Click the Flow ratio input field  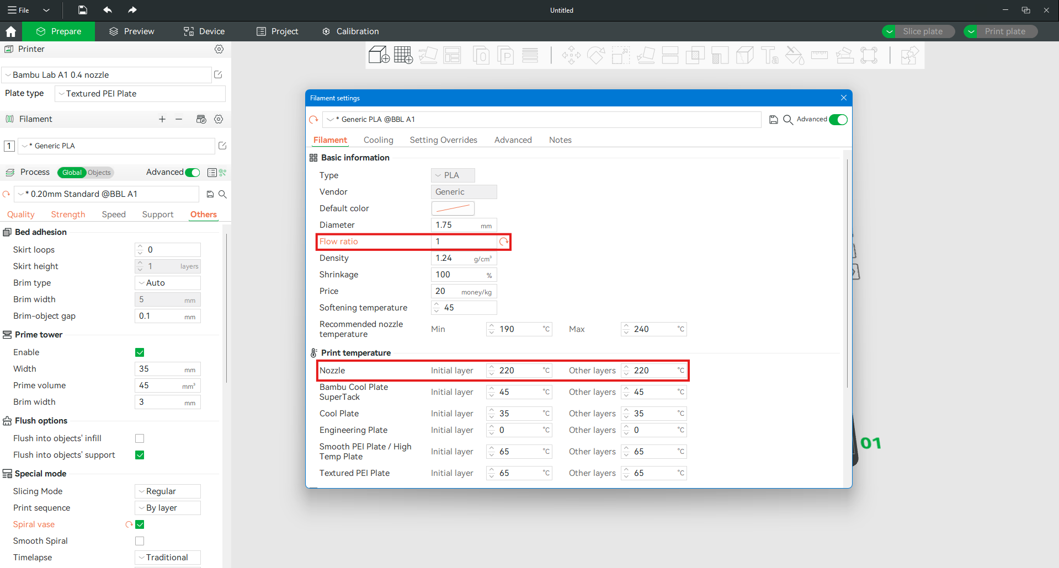(x=464, y=242)
